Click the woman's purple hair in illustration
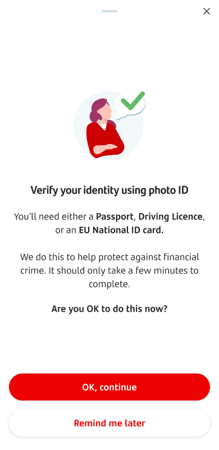Image resolution: width=219 pixels, height=450 pixels. tap(98, 110)
